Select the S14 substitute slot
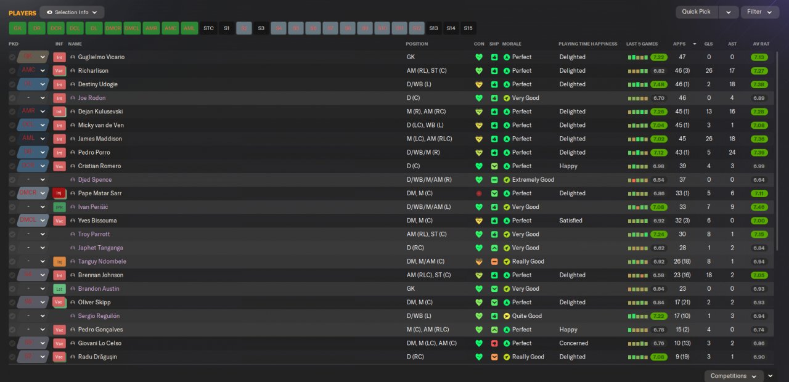 [451, 28]
